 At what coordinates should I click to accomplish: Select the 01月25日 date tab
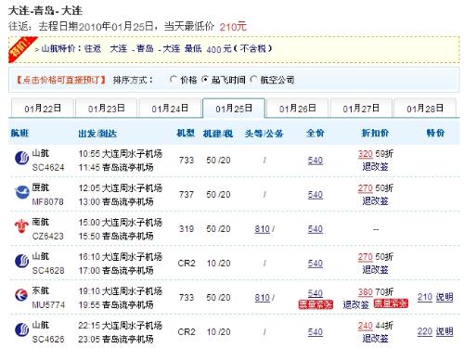click(x=234, y=109)
